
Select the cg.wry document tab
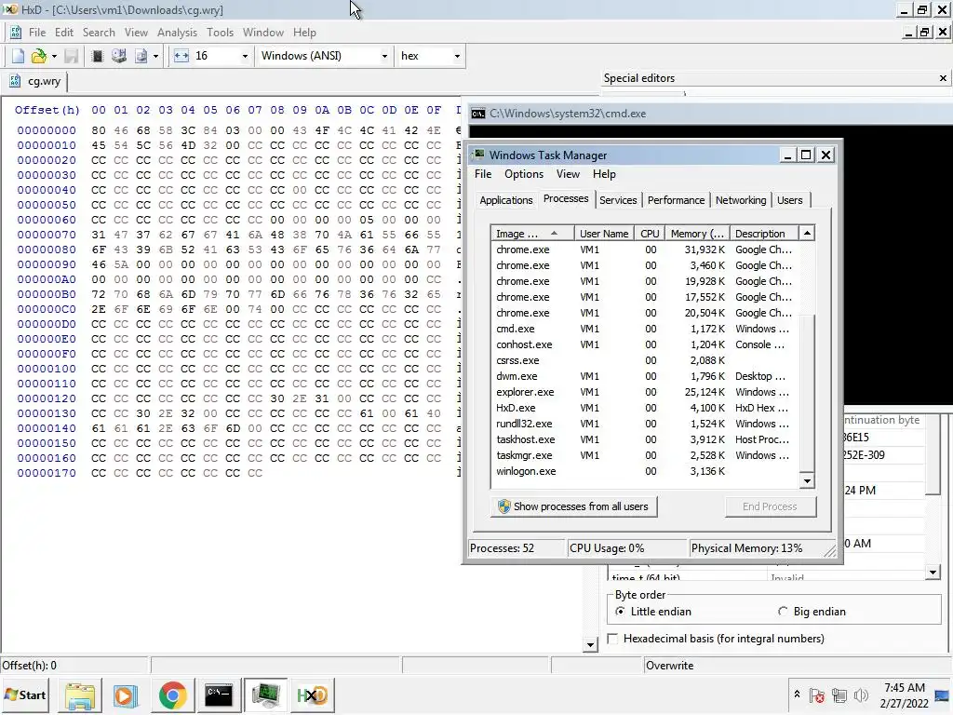(x=36, y=81)
